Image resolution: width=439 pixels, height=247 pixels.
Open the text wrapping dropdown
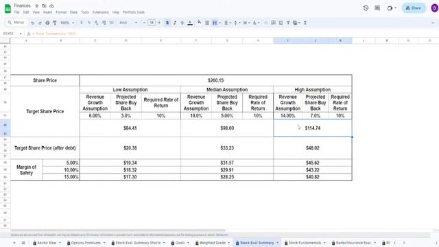coord(246,23)
